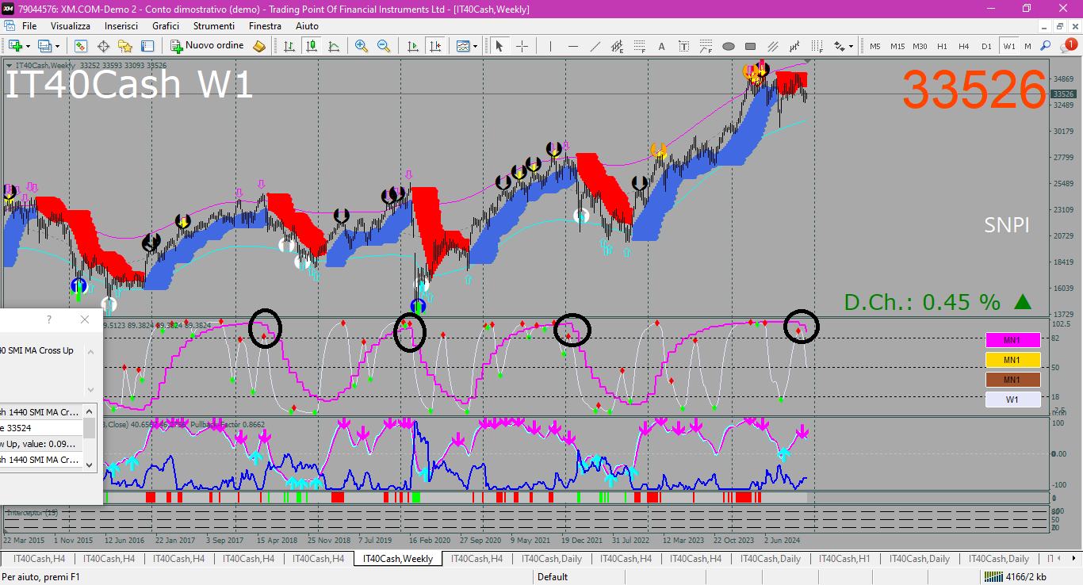Select the text label 'T' tool
Viewport: 1083px width, 585px height.
pos(684,46)
